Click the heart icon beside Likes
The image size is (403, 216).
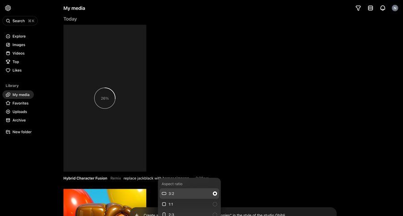[x=8, y=70]
